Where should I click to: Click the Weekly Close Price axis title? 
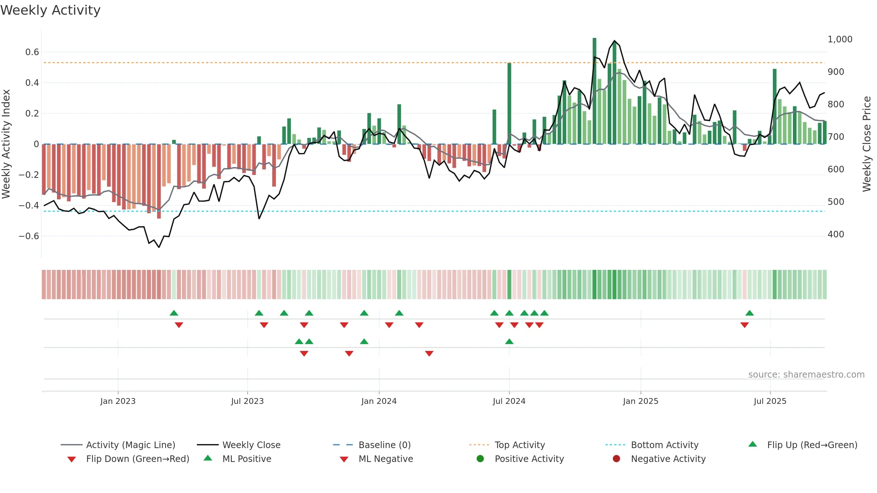pyautogui.click(x=867, y=144)
